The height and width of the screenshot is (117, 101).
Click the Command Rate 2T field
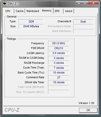(x=58, y=77)
